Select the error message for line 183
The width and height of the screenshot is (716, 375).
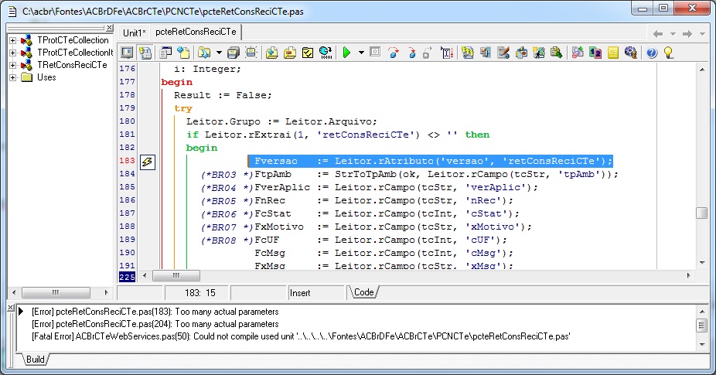pos(155,312)
